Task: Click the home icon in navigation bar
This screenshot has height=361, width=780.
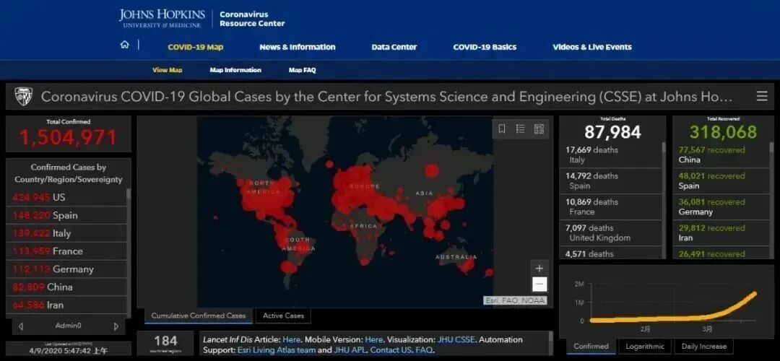Action: click(x=125, y=45)
